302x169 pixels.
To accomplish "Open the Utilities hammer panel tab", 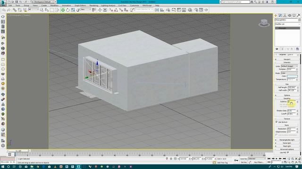I will [x=298, y=15].
